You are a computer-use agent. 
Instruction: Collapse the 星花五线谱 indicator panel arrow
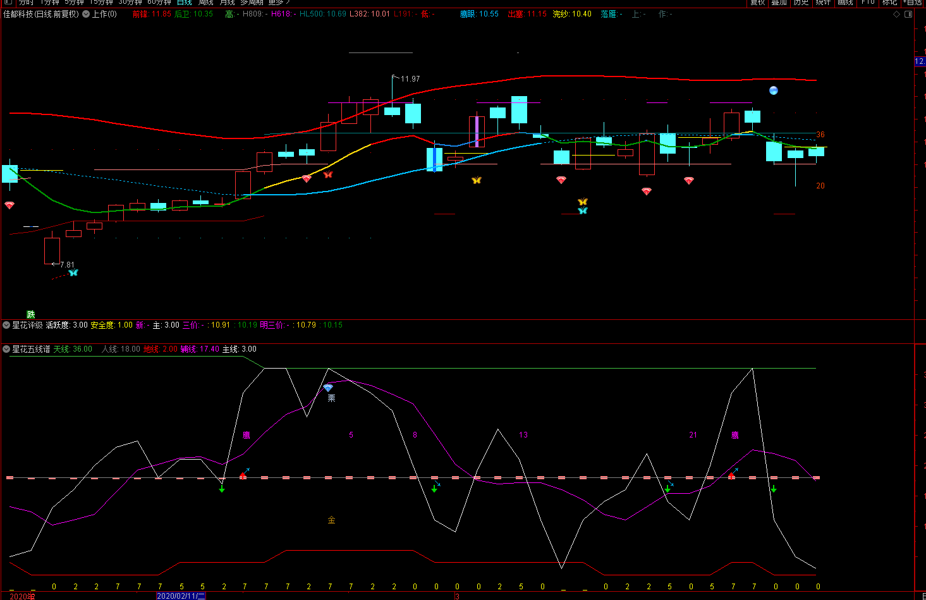tap(6, 349)
